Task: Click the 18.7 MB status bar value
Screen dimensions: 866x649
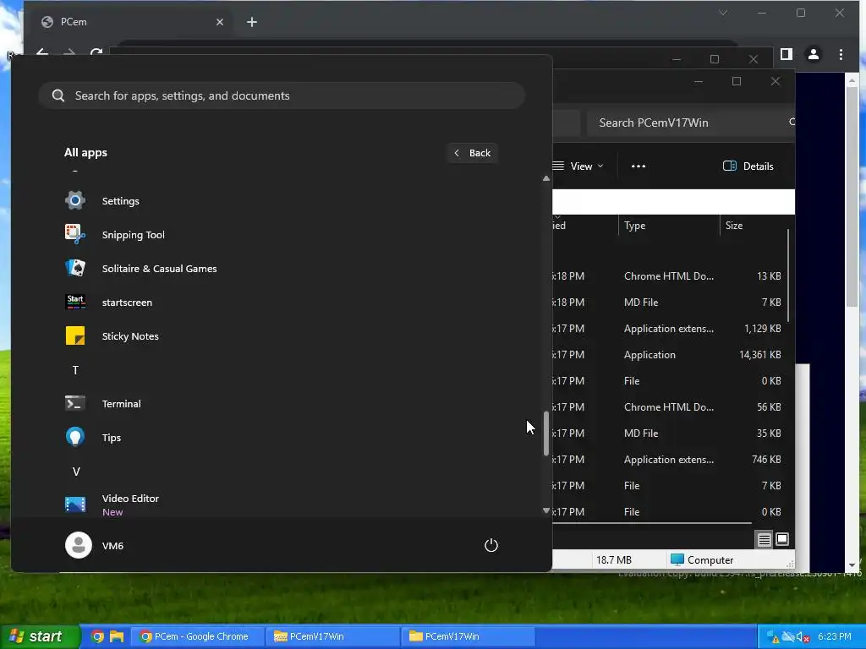Action: click(614, 559)
